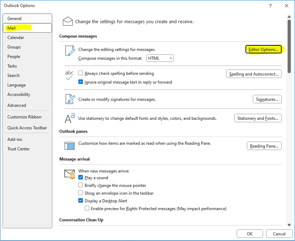Screen dimensions: 295x241
Task: Open the Tasks options category
Action: pyautogui.click(x=27, y=66)
